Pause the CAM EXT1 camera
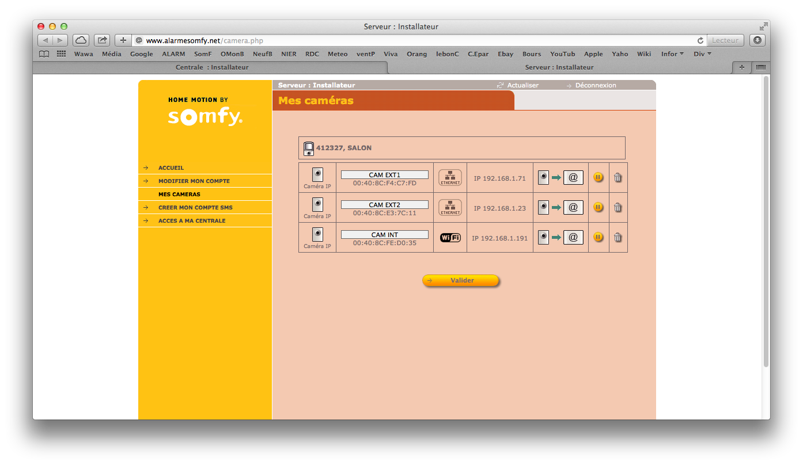Screen dimensions: 803x465 click(599, 177)
